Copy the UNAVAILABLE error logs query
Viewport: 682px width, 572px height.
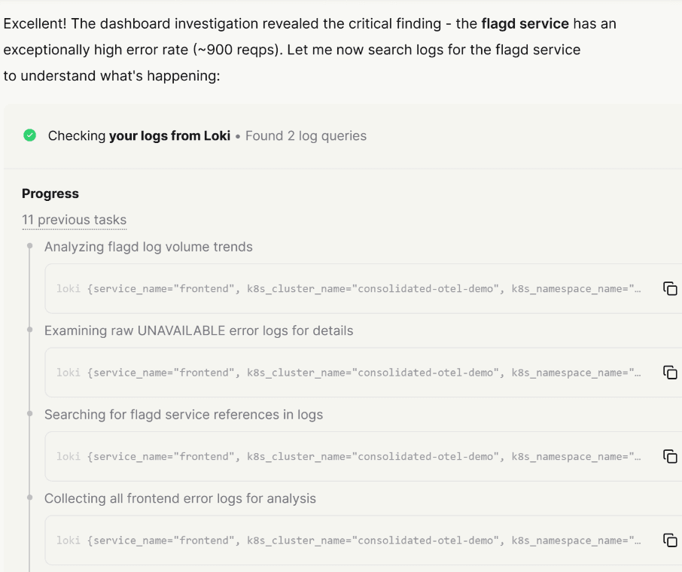[669, 373]
